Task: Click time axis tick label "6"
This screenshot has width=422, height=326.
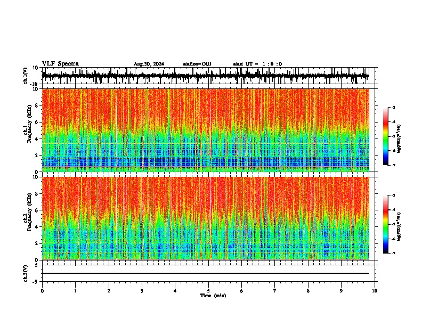Action: (242, 291)
